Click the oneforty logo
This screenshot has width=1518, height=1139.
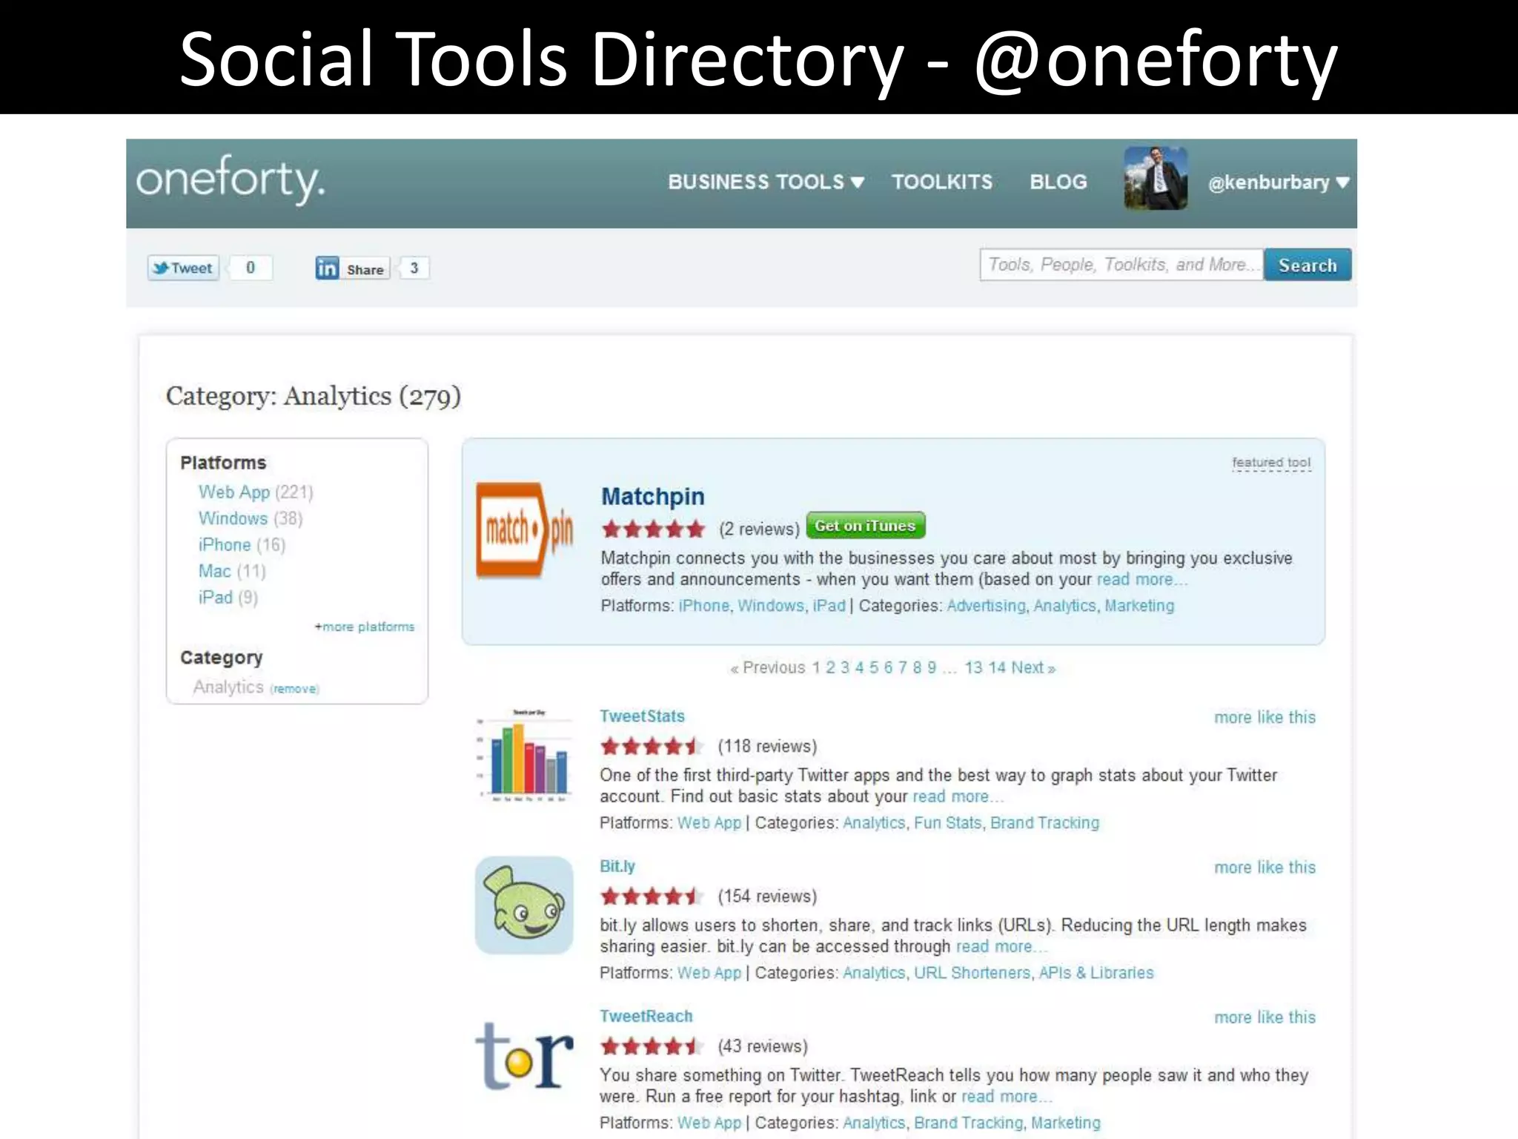tap(231, 179)
